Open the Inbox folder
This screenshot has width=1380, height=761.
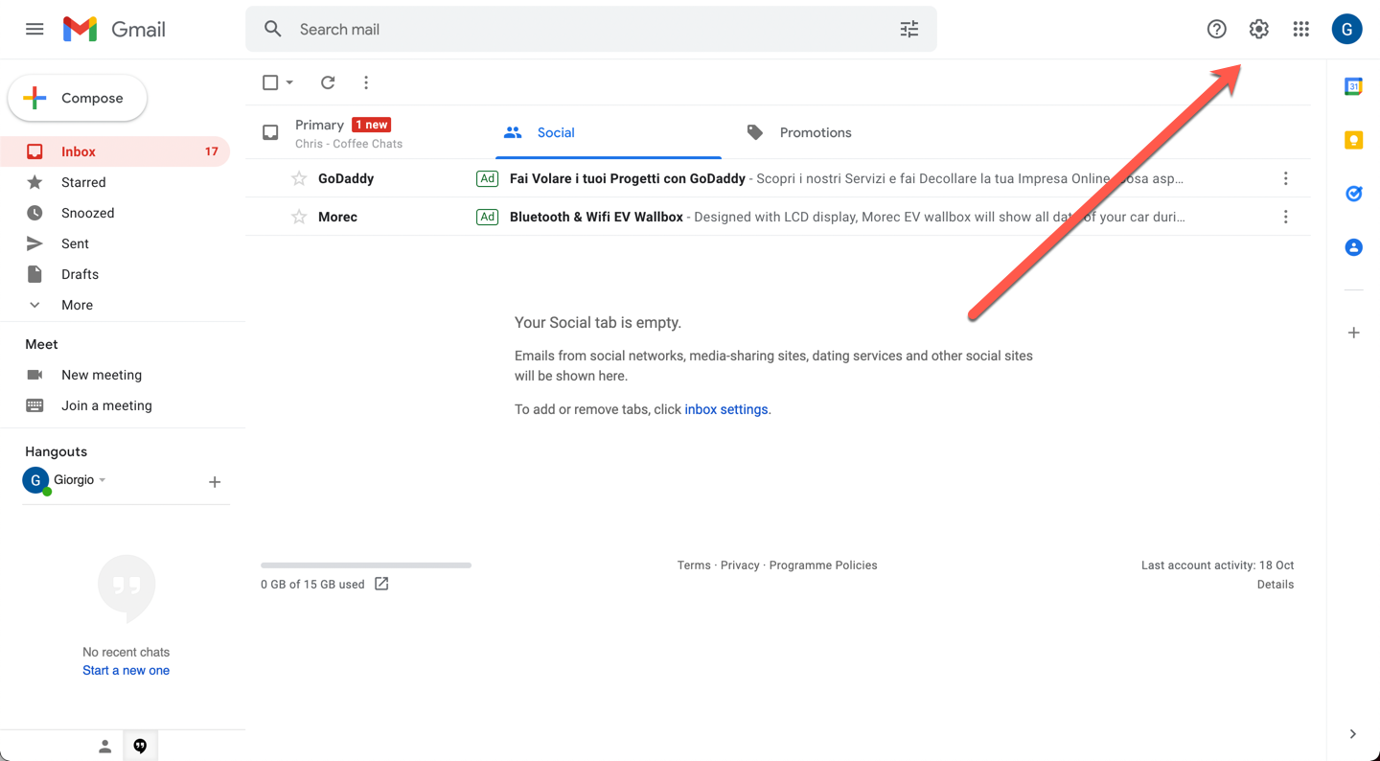click(x=115, y=151)
